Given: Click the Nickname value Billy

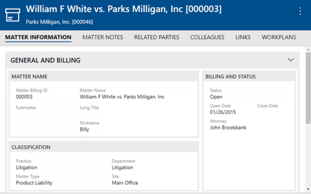Looking at the screenshot, I should (85, 129).
